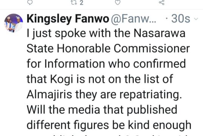Open the Kingsley Fanwo display name

tap(68, 19)
